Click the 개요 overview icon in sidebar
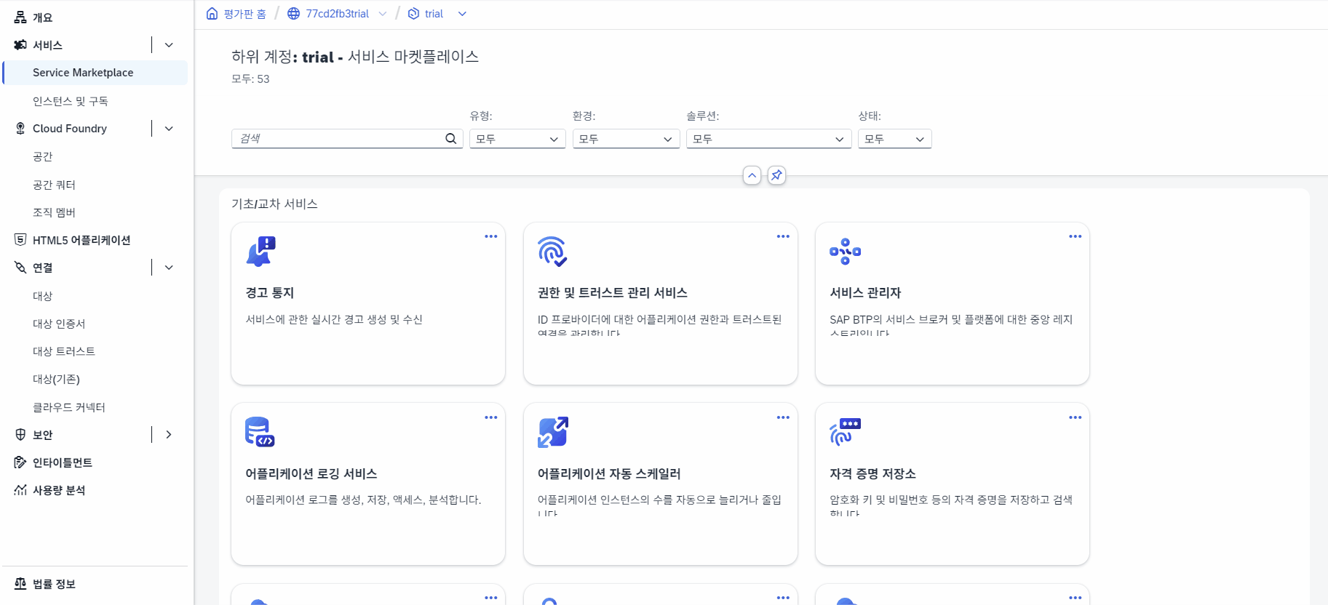 pos(20,17)
